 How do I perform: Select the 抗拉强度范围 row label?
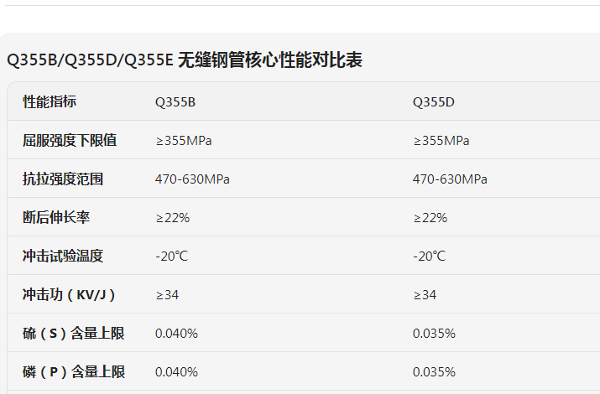(x=63, y=179)
